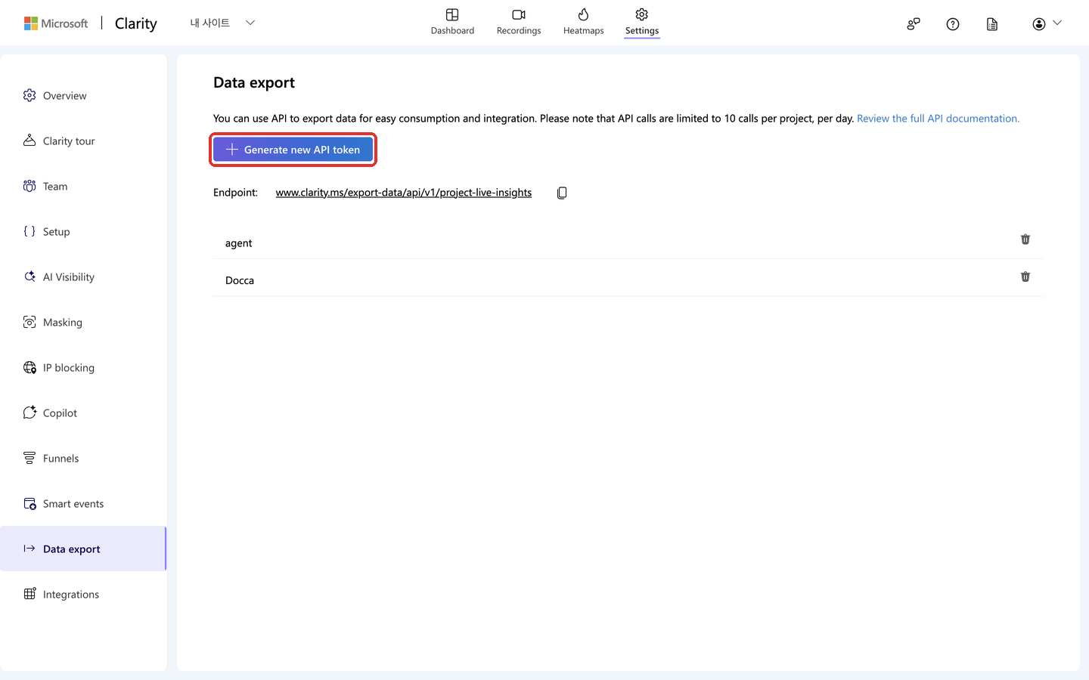Click the Data export page heading
1089x680 pixels.
point(254,83)
